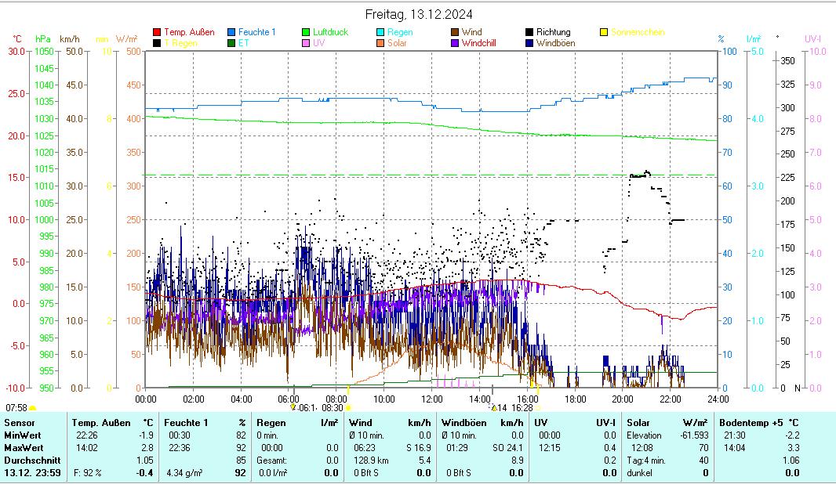The height and width of the screenshot is (484, 836).
Task: Click the date title Freitag, 13.12.2024
Action: click(x=419, y=15)
